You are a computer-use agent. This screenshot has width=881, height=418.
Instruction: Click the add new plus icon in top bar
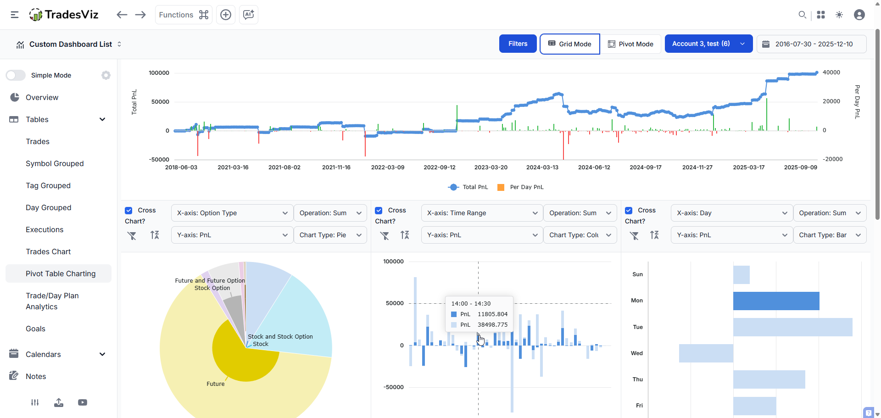[226, 15]
